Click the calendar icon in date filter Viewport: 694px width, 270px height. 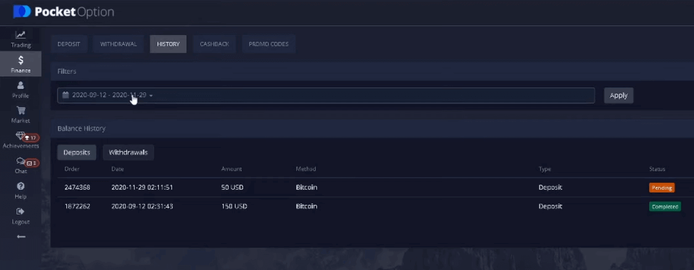point(65,95)
